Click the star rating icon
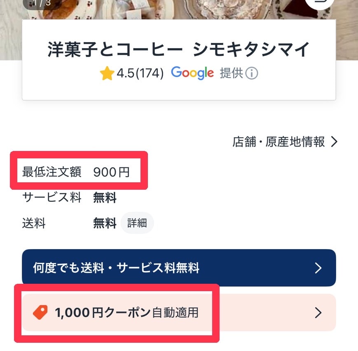This screenshot has width=358, height=351. (x=107, y=73)
